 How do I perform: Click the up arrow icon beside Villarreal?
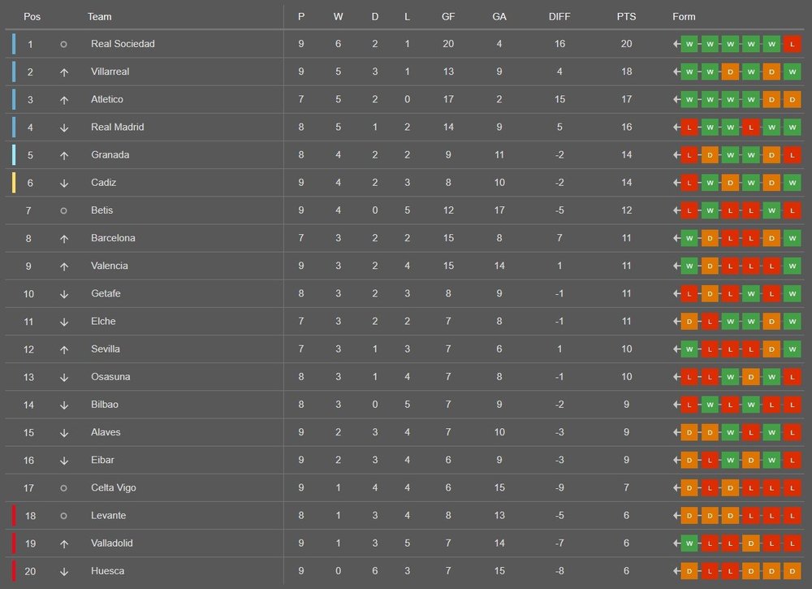coord(63,72)
